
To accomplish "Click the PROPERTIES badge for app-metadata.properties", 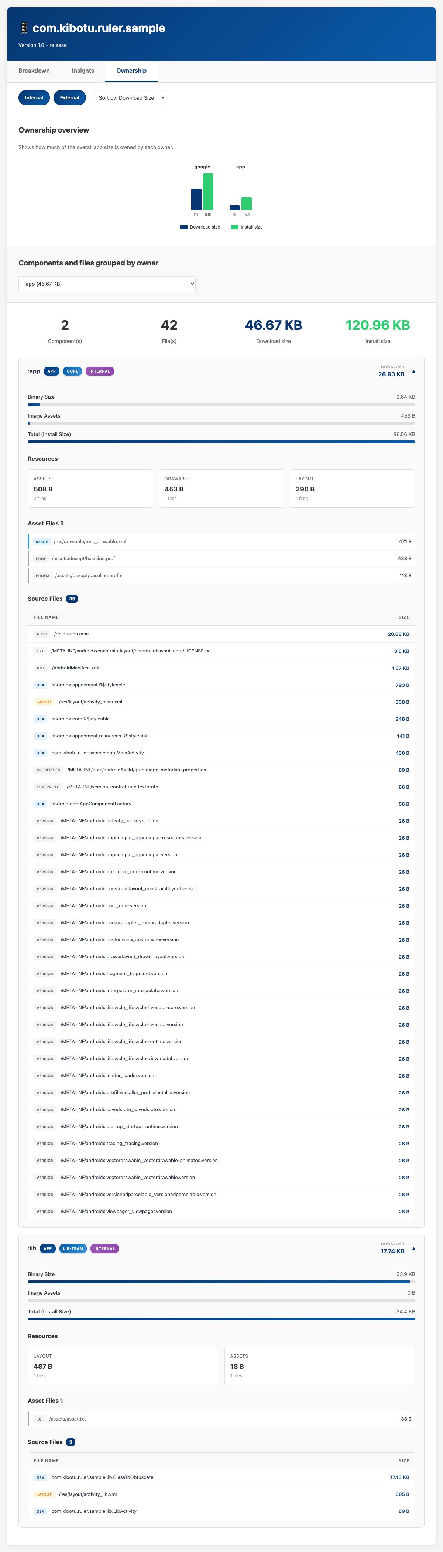I will [x=48, y=770].
